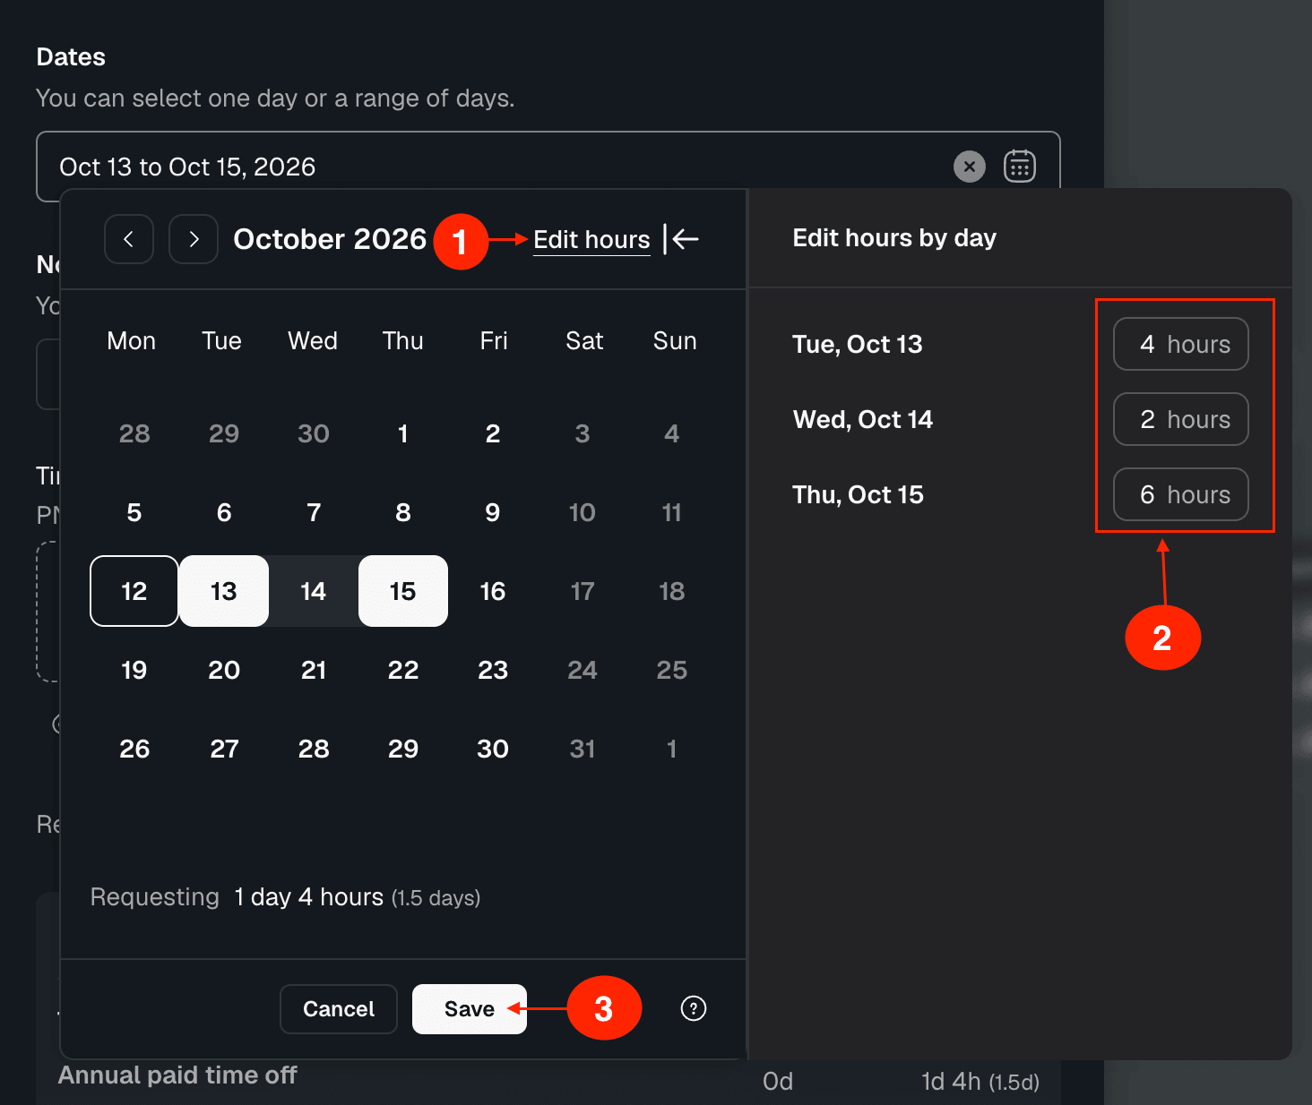This screenshot has height=1105, width=1312.
Task: Pick October 1 on the calendar
Action: [403, 433]
